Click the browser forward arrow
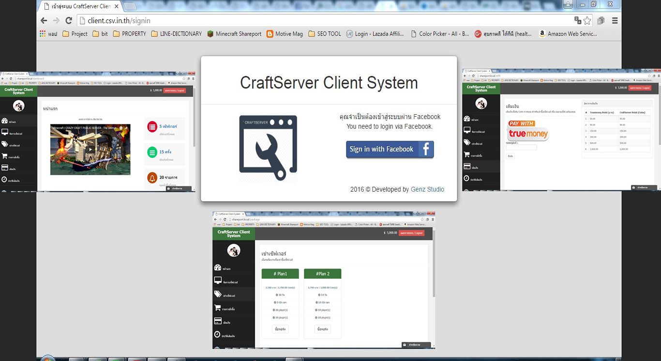The width and height of the screenshot is (661, 361). (56, 21)
